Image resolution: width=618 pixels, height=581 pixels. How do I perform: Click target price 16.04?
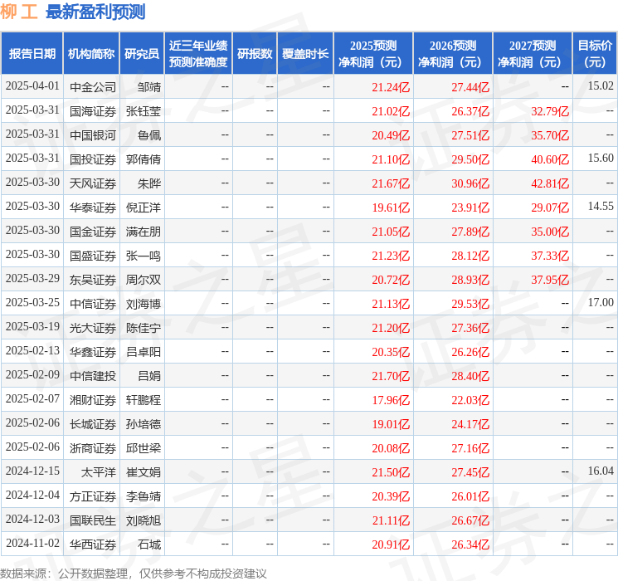click(x=601, y=471)
